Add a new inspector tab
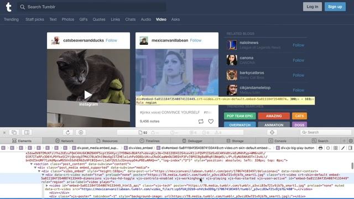Image resolution: width=354 pixels, height=199 pixels. pyautogui.click(x=344, y=141)
